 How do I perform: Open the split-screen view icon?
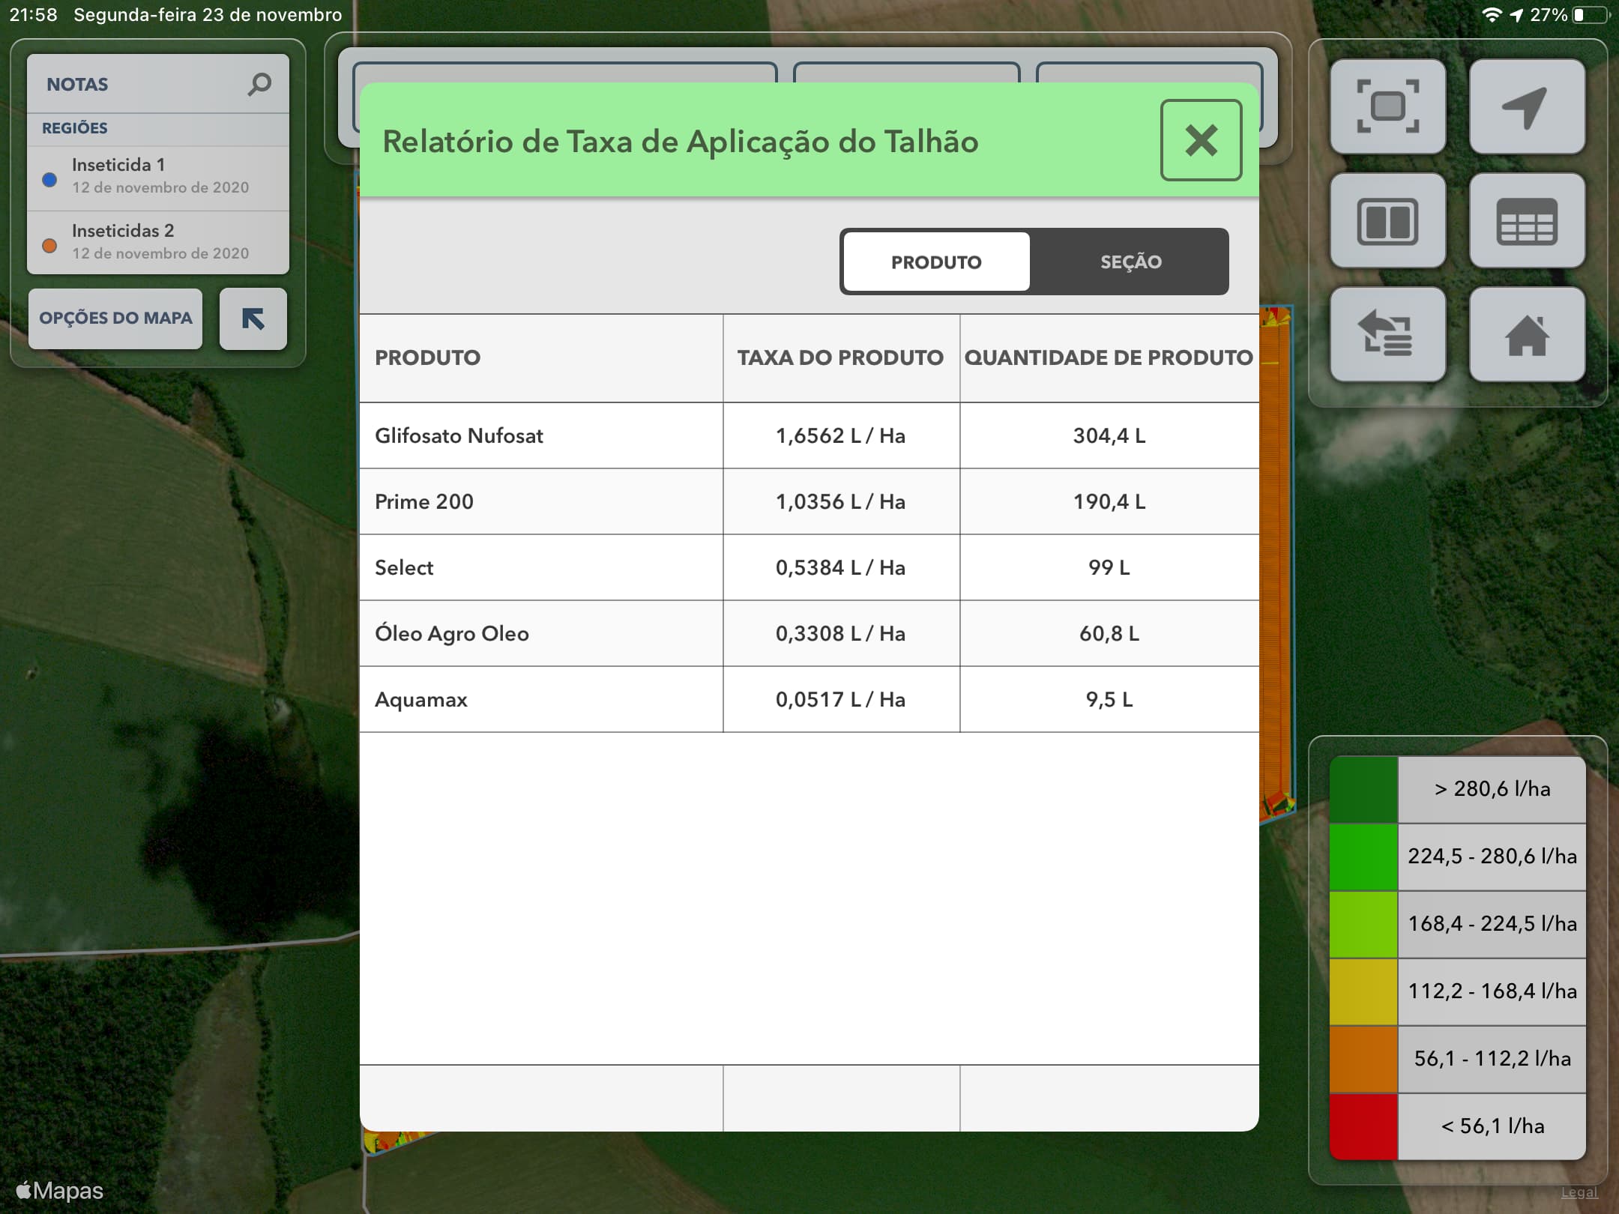point(1387,221)
